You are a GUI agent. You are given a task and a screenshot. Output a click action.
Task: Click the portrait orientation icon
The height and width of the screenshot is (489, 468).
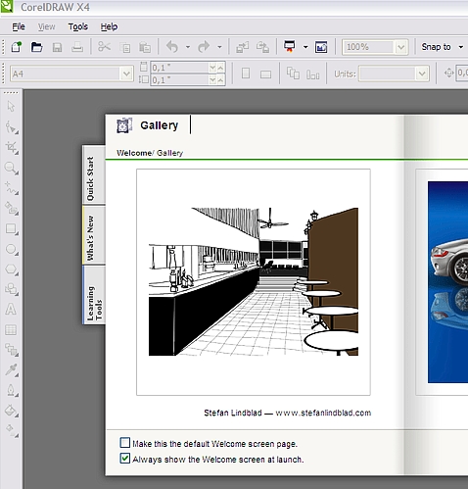(x=246, y=73)
